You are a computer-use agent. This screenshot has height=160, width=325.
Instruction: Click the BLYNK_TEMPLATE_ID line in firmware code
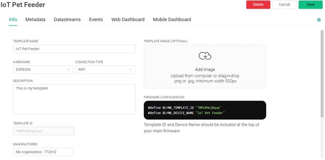(x=185, y=108)
